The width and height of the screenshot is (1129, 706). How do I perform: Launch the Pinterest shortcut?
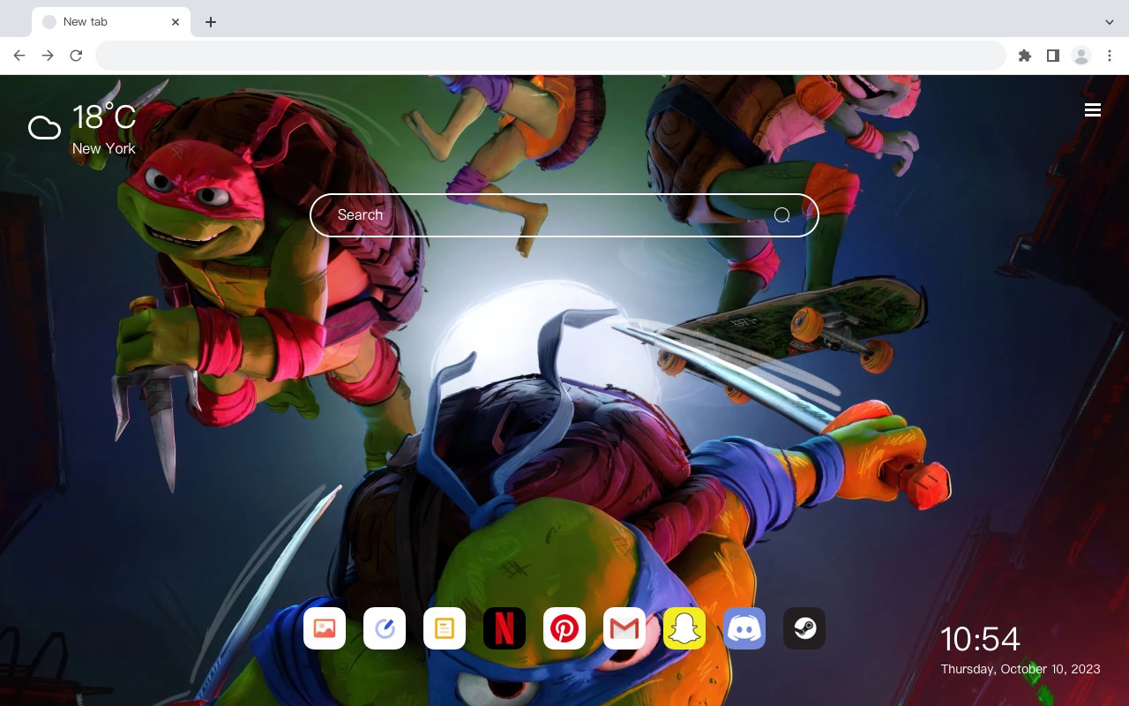564,628
